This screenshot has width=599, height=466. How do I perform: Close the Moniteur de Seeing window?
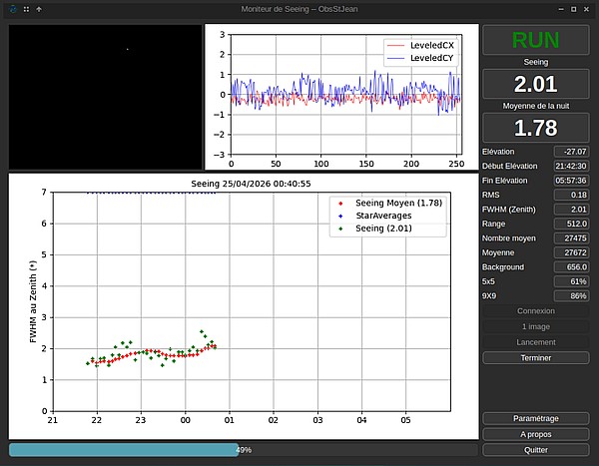(x=586, y=9)
